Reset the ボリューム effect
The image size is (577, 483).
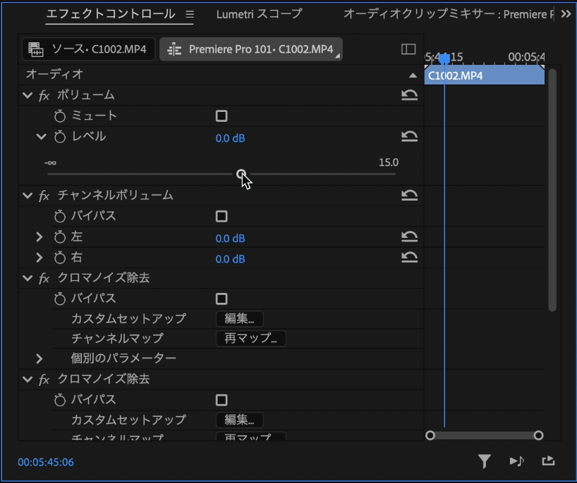point(410,94)
